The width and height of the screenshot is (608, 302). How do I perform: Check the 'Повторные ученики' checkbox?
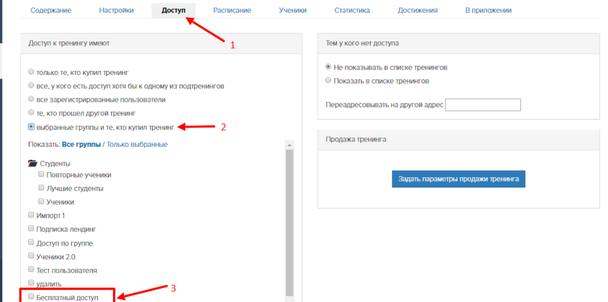[x=42, y=174]
